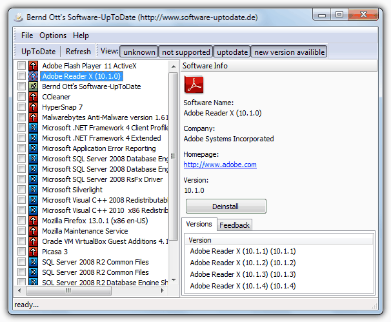This screenshot has height=322, width=391.
Task: Click the blue icon beside Microsoft Application Error Reporting
Action: (x=33, y=148)
